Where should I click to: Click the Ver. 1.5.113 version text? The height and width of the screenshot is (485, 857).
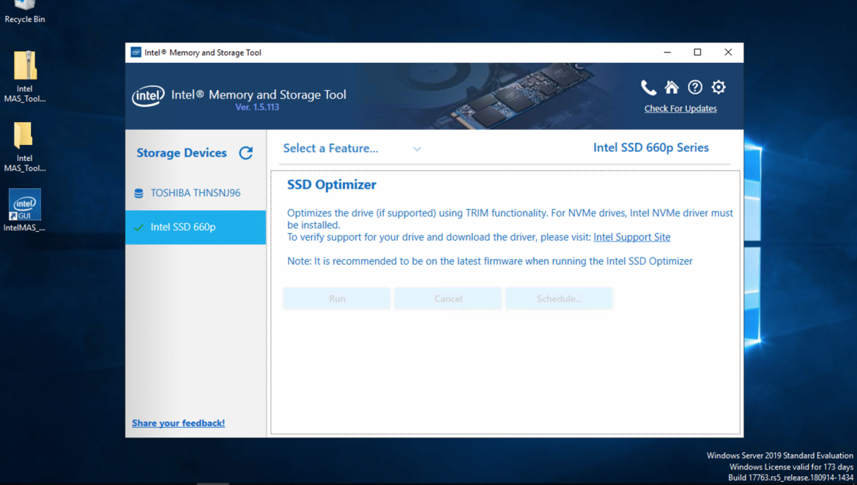[257, 107]
